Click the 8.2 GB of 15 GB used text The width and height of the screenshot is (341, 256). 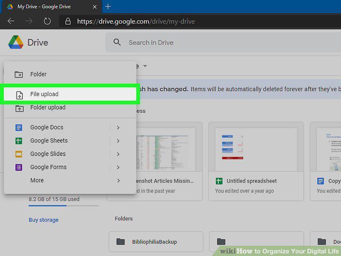coord(54,199)
